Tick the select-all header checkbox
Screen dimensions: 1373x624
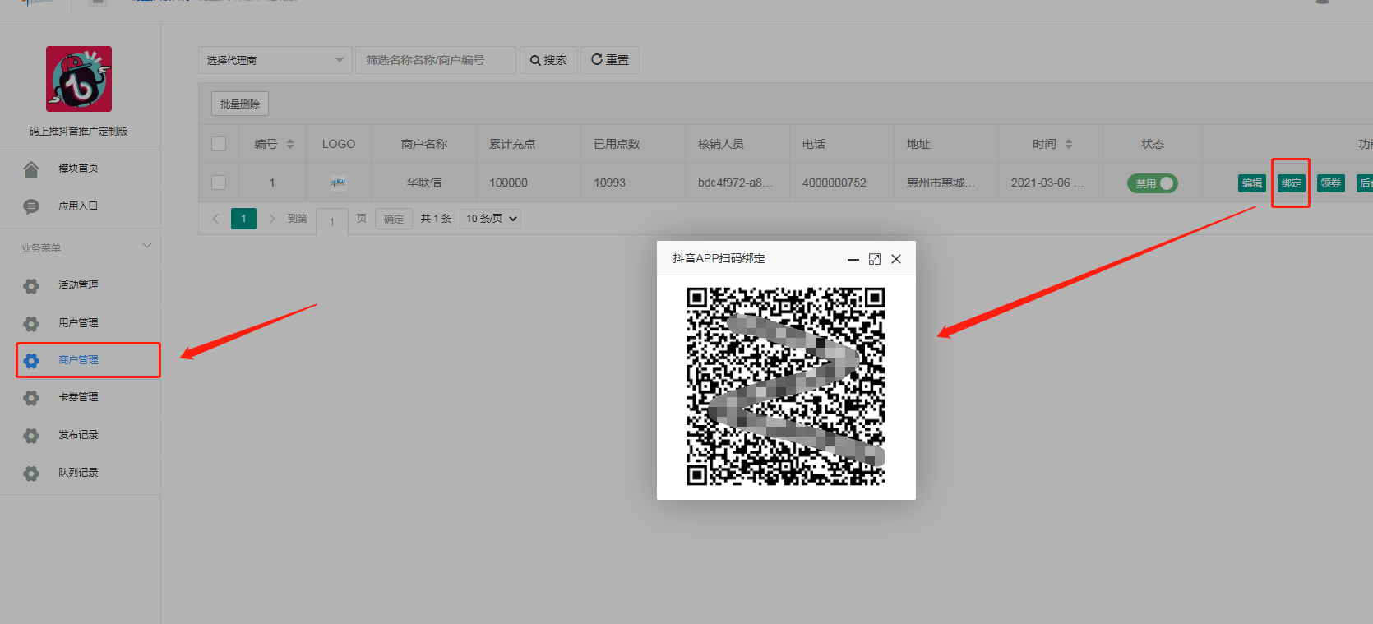click(219, 144)
